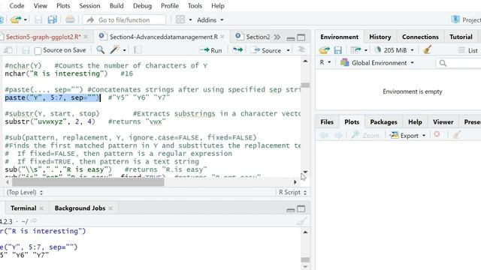Image resolution: width=481 pixels, height=270 pixels.
Task: Close the Section5-graph-ggplot2.R tab
Action: (86, 37)
